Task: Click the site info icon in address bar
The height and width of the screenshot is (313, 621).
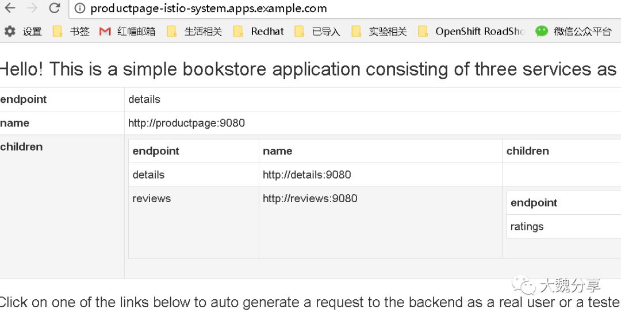Action: pos(80,9)
